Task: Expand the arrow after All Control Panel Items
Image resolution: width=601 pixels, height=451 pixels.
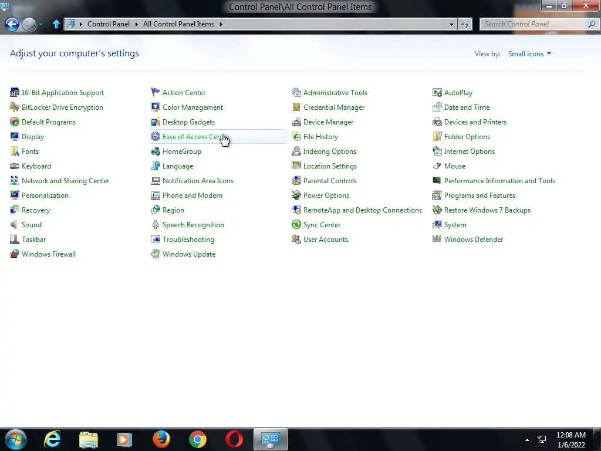Action: pyautogui.click(x=221, y=24)
